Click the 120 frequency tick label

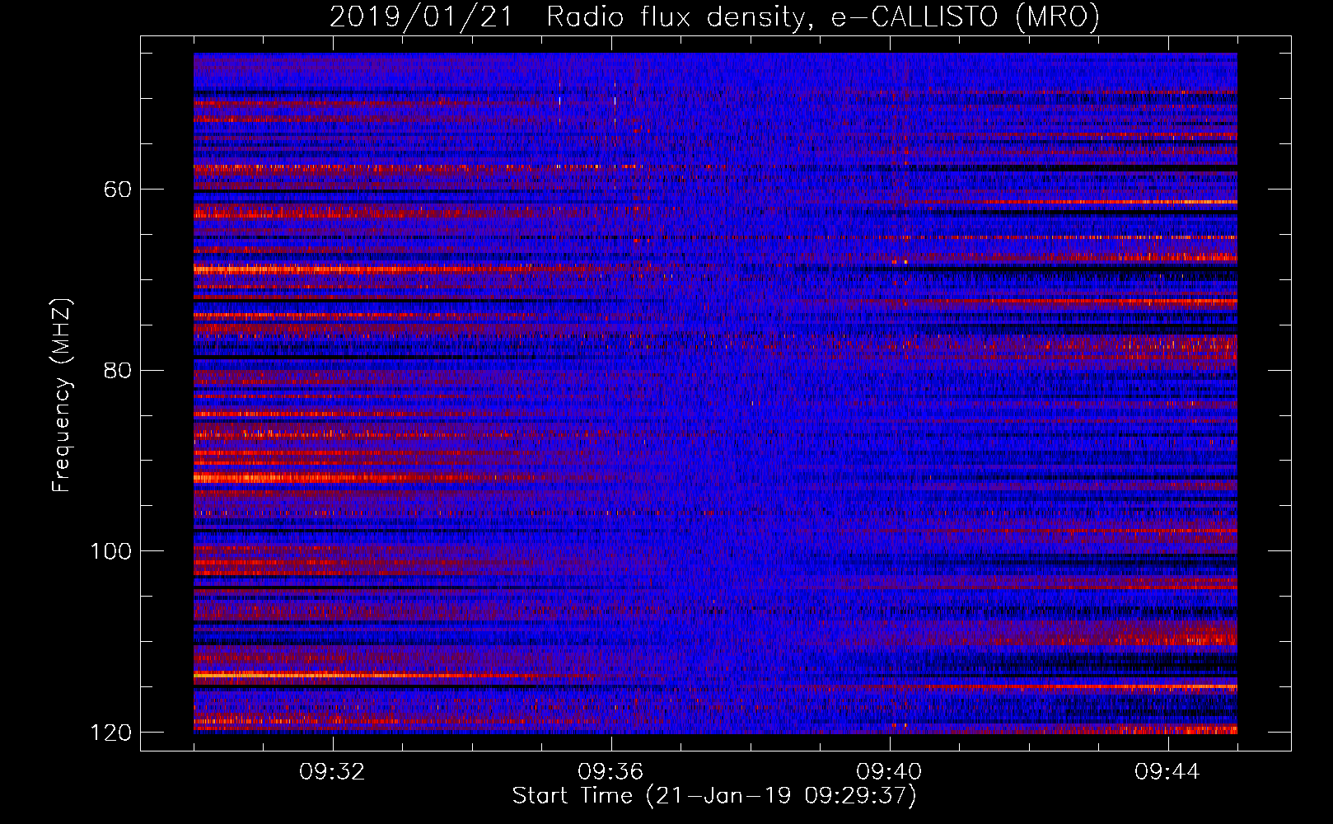[x=110, y=733]
